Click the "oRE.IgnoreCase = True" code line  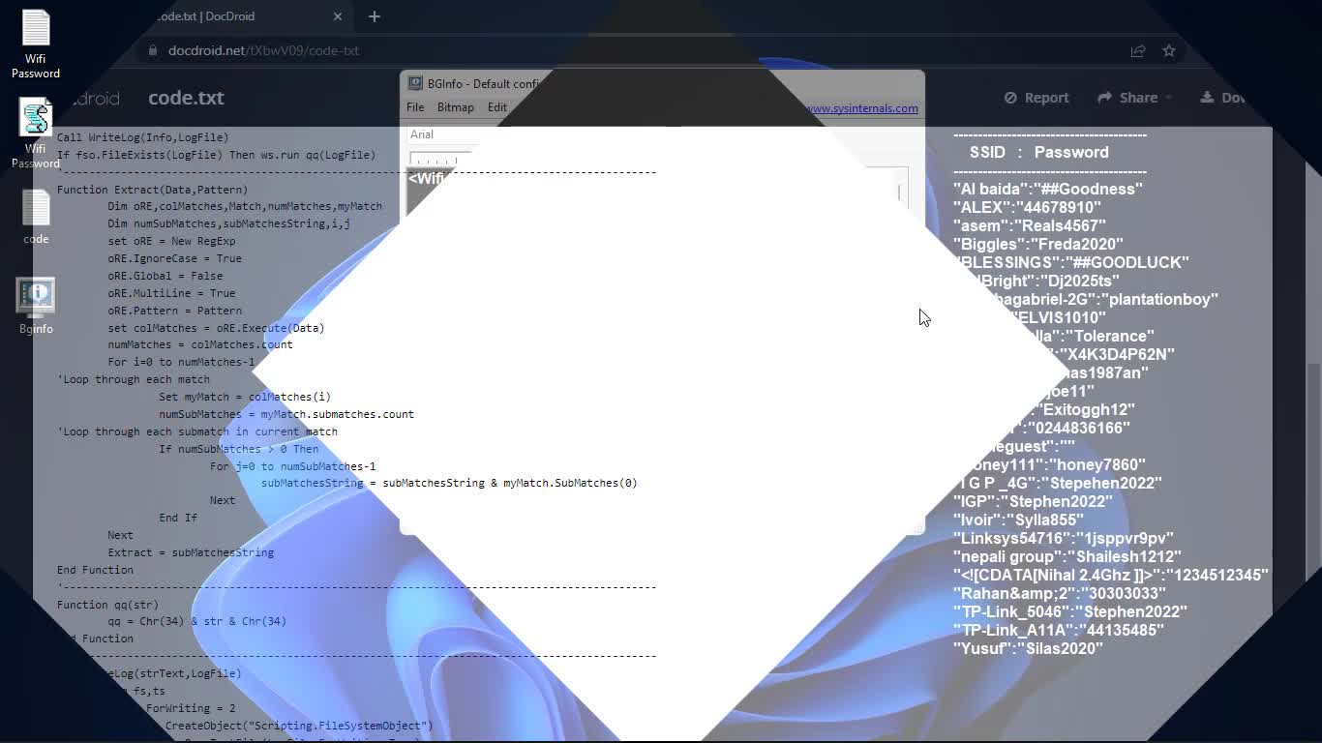click(x=175, y=258)
